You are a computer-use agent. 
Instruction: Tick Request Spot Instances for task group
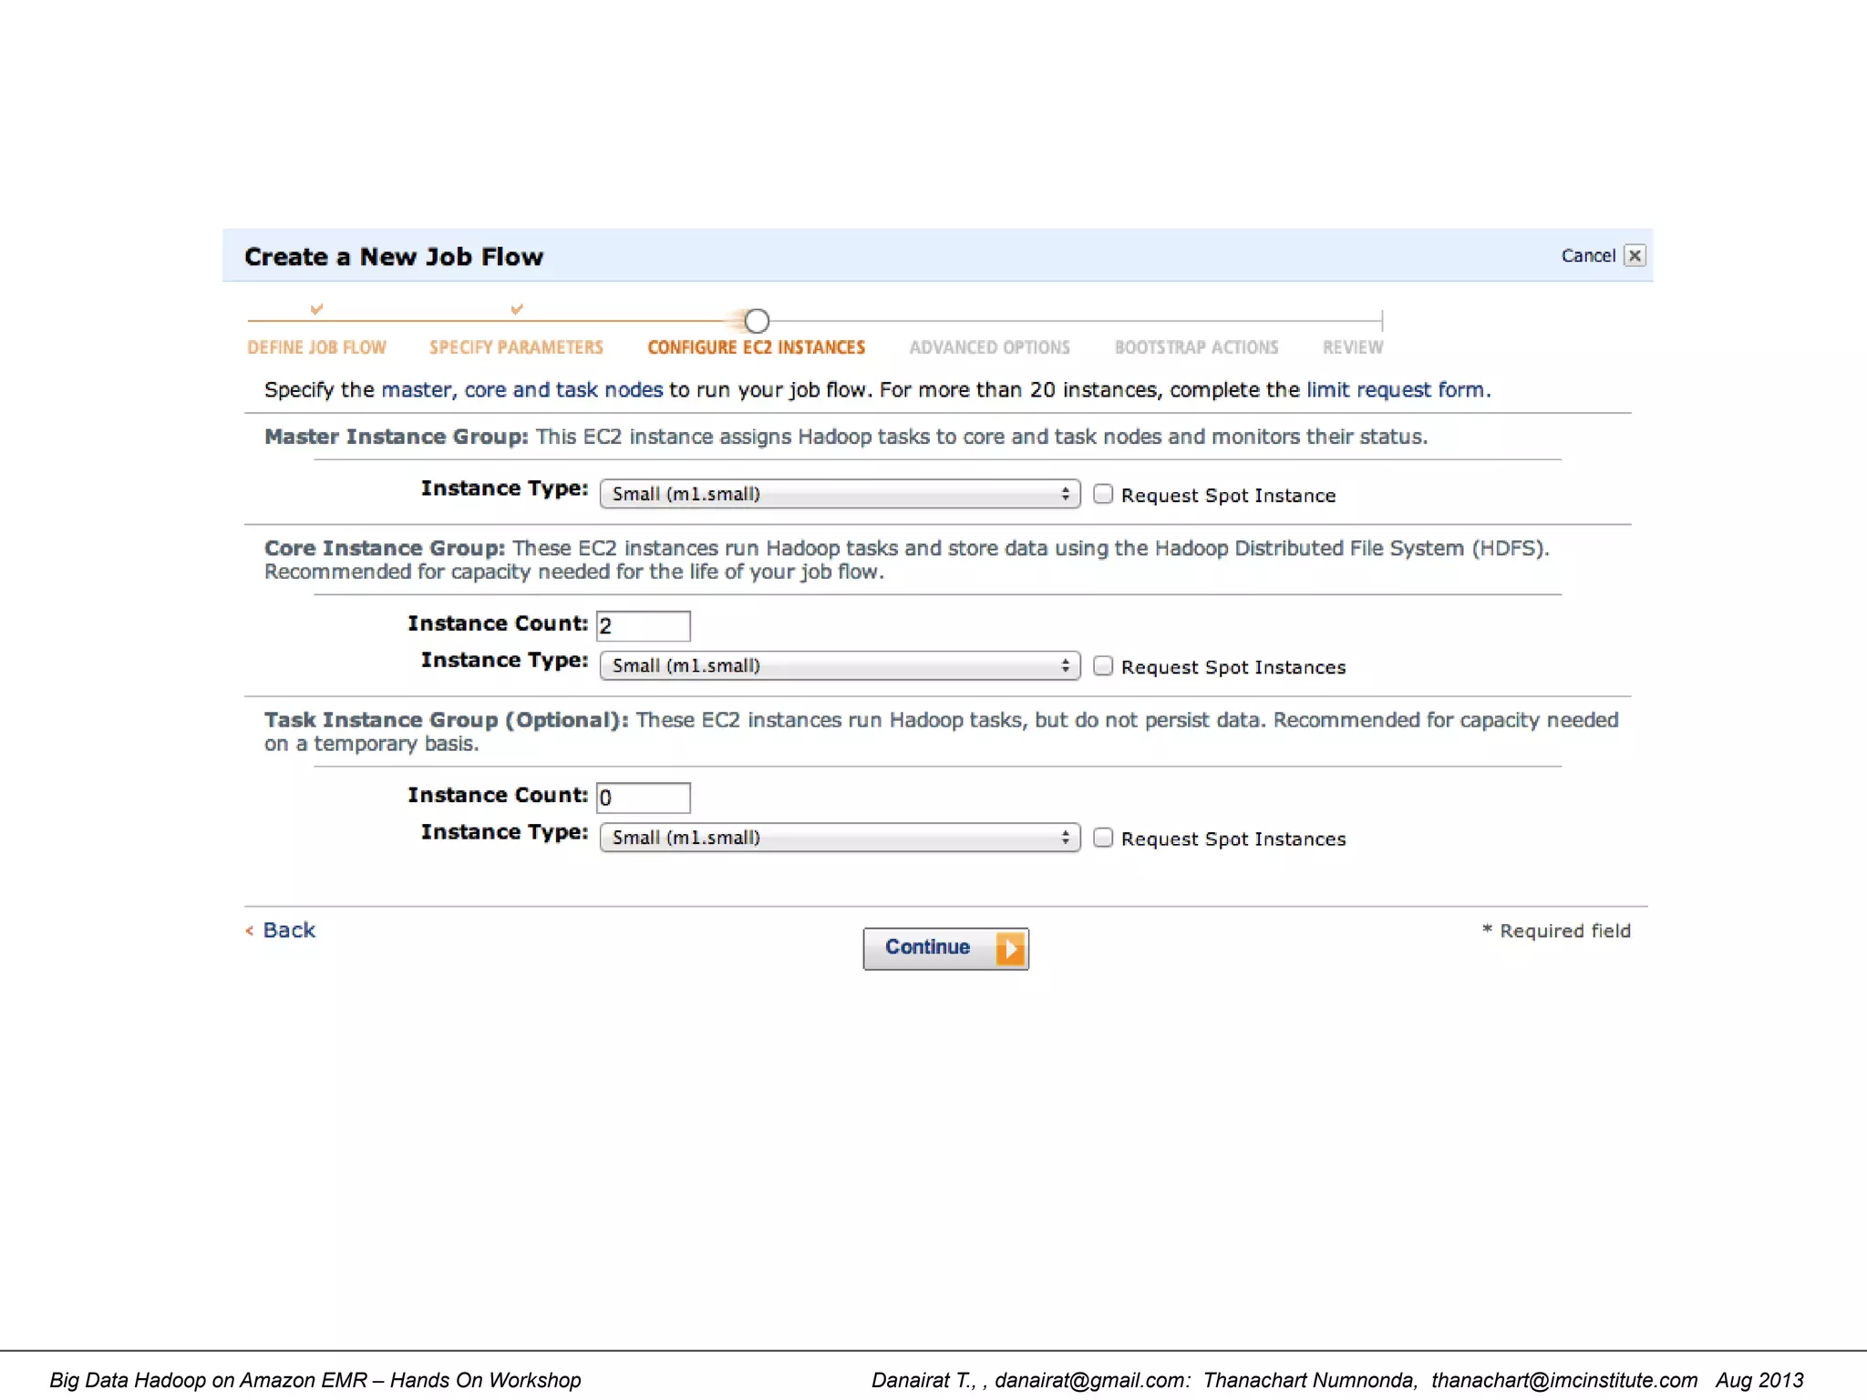coord(1103,838)
